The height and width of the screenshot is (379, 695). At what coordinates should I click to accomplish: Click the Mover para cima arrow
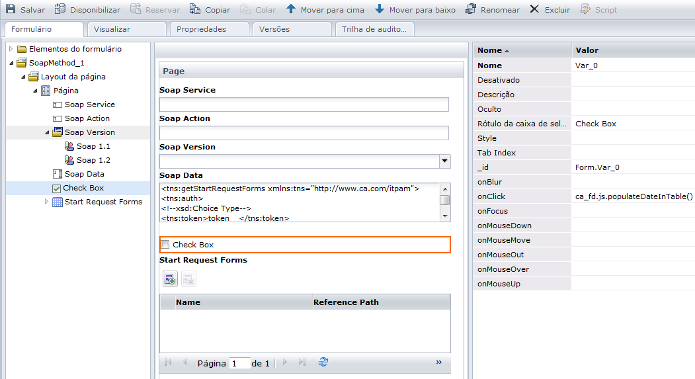291,9
